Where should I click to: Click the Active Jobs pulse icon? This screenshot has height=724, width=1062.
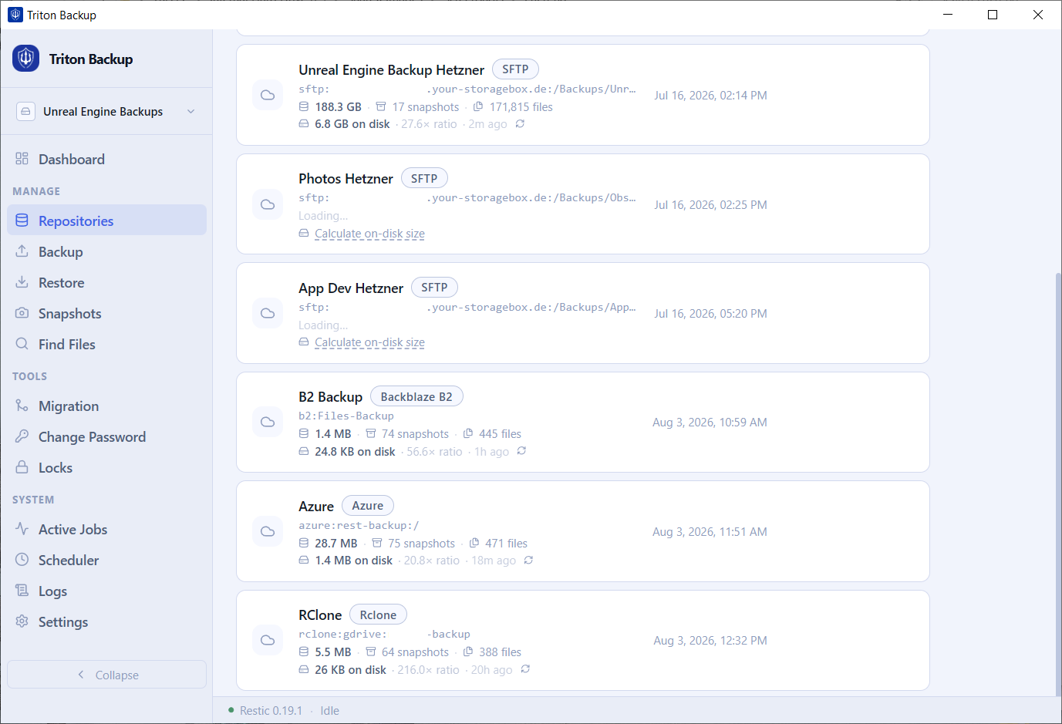click(22, 529)
